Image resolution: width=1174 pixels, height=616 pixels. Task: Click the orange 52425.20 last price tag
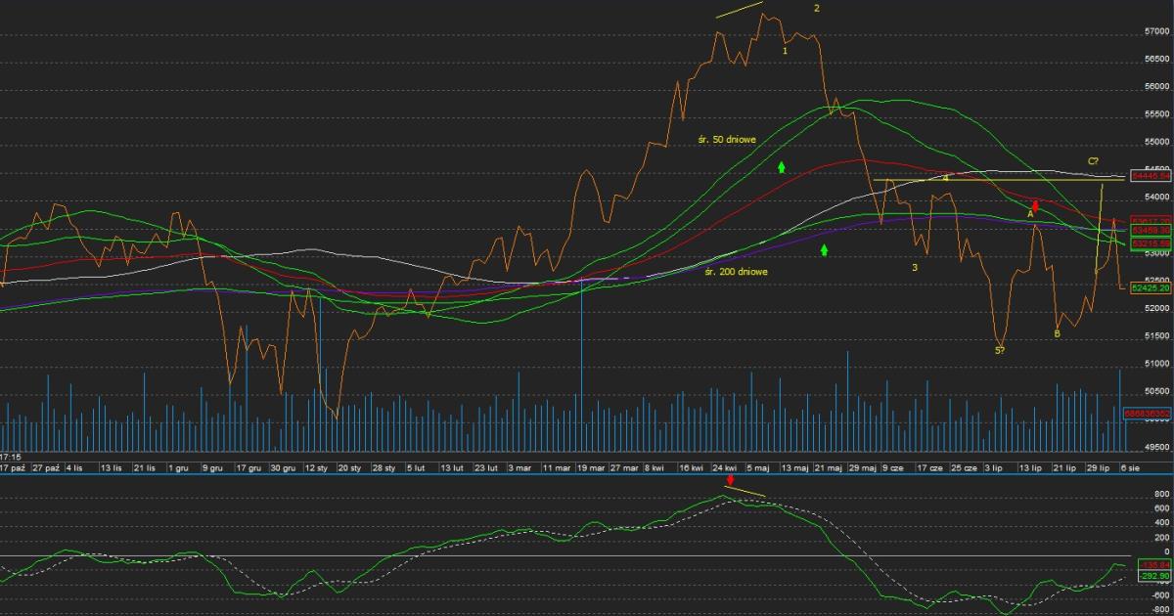pos(1150,288)
